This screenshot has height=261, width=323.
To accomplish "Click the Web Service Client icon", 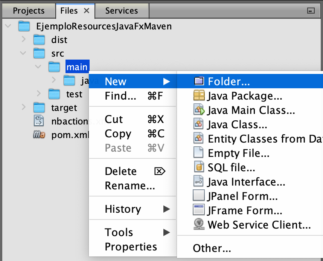I will (x=199, y=225).
